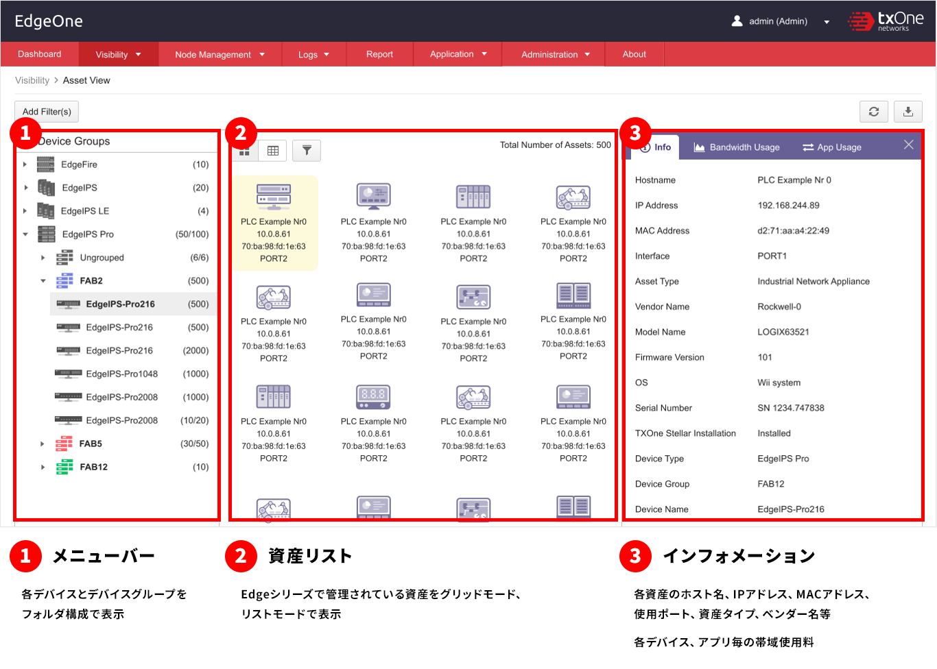Click the refresh icon button
The width and height of the screenshot is (937, 669).
(x=874, y=112)
